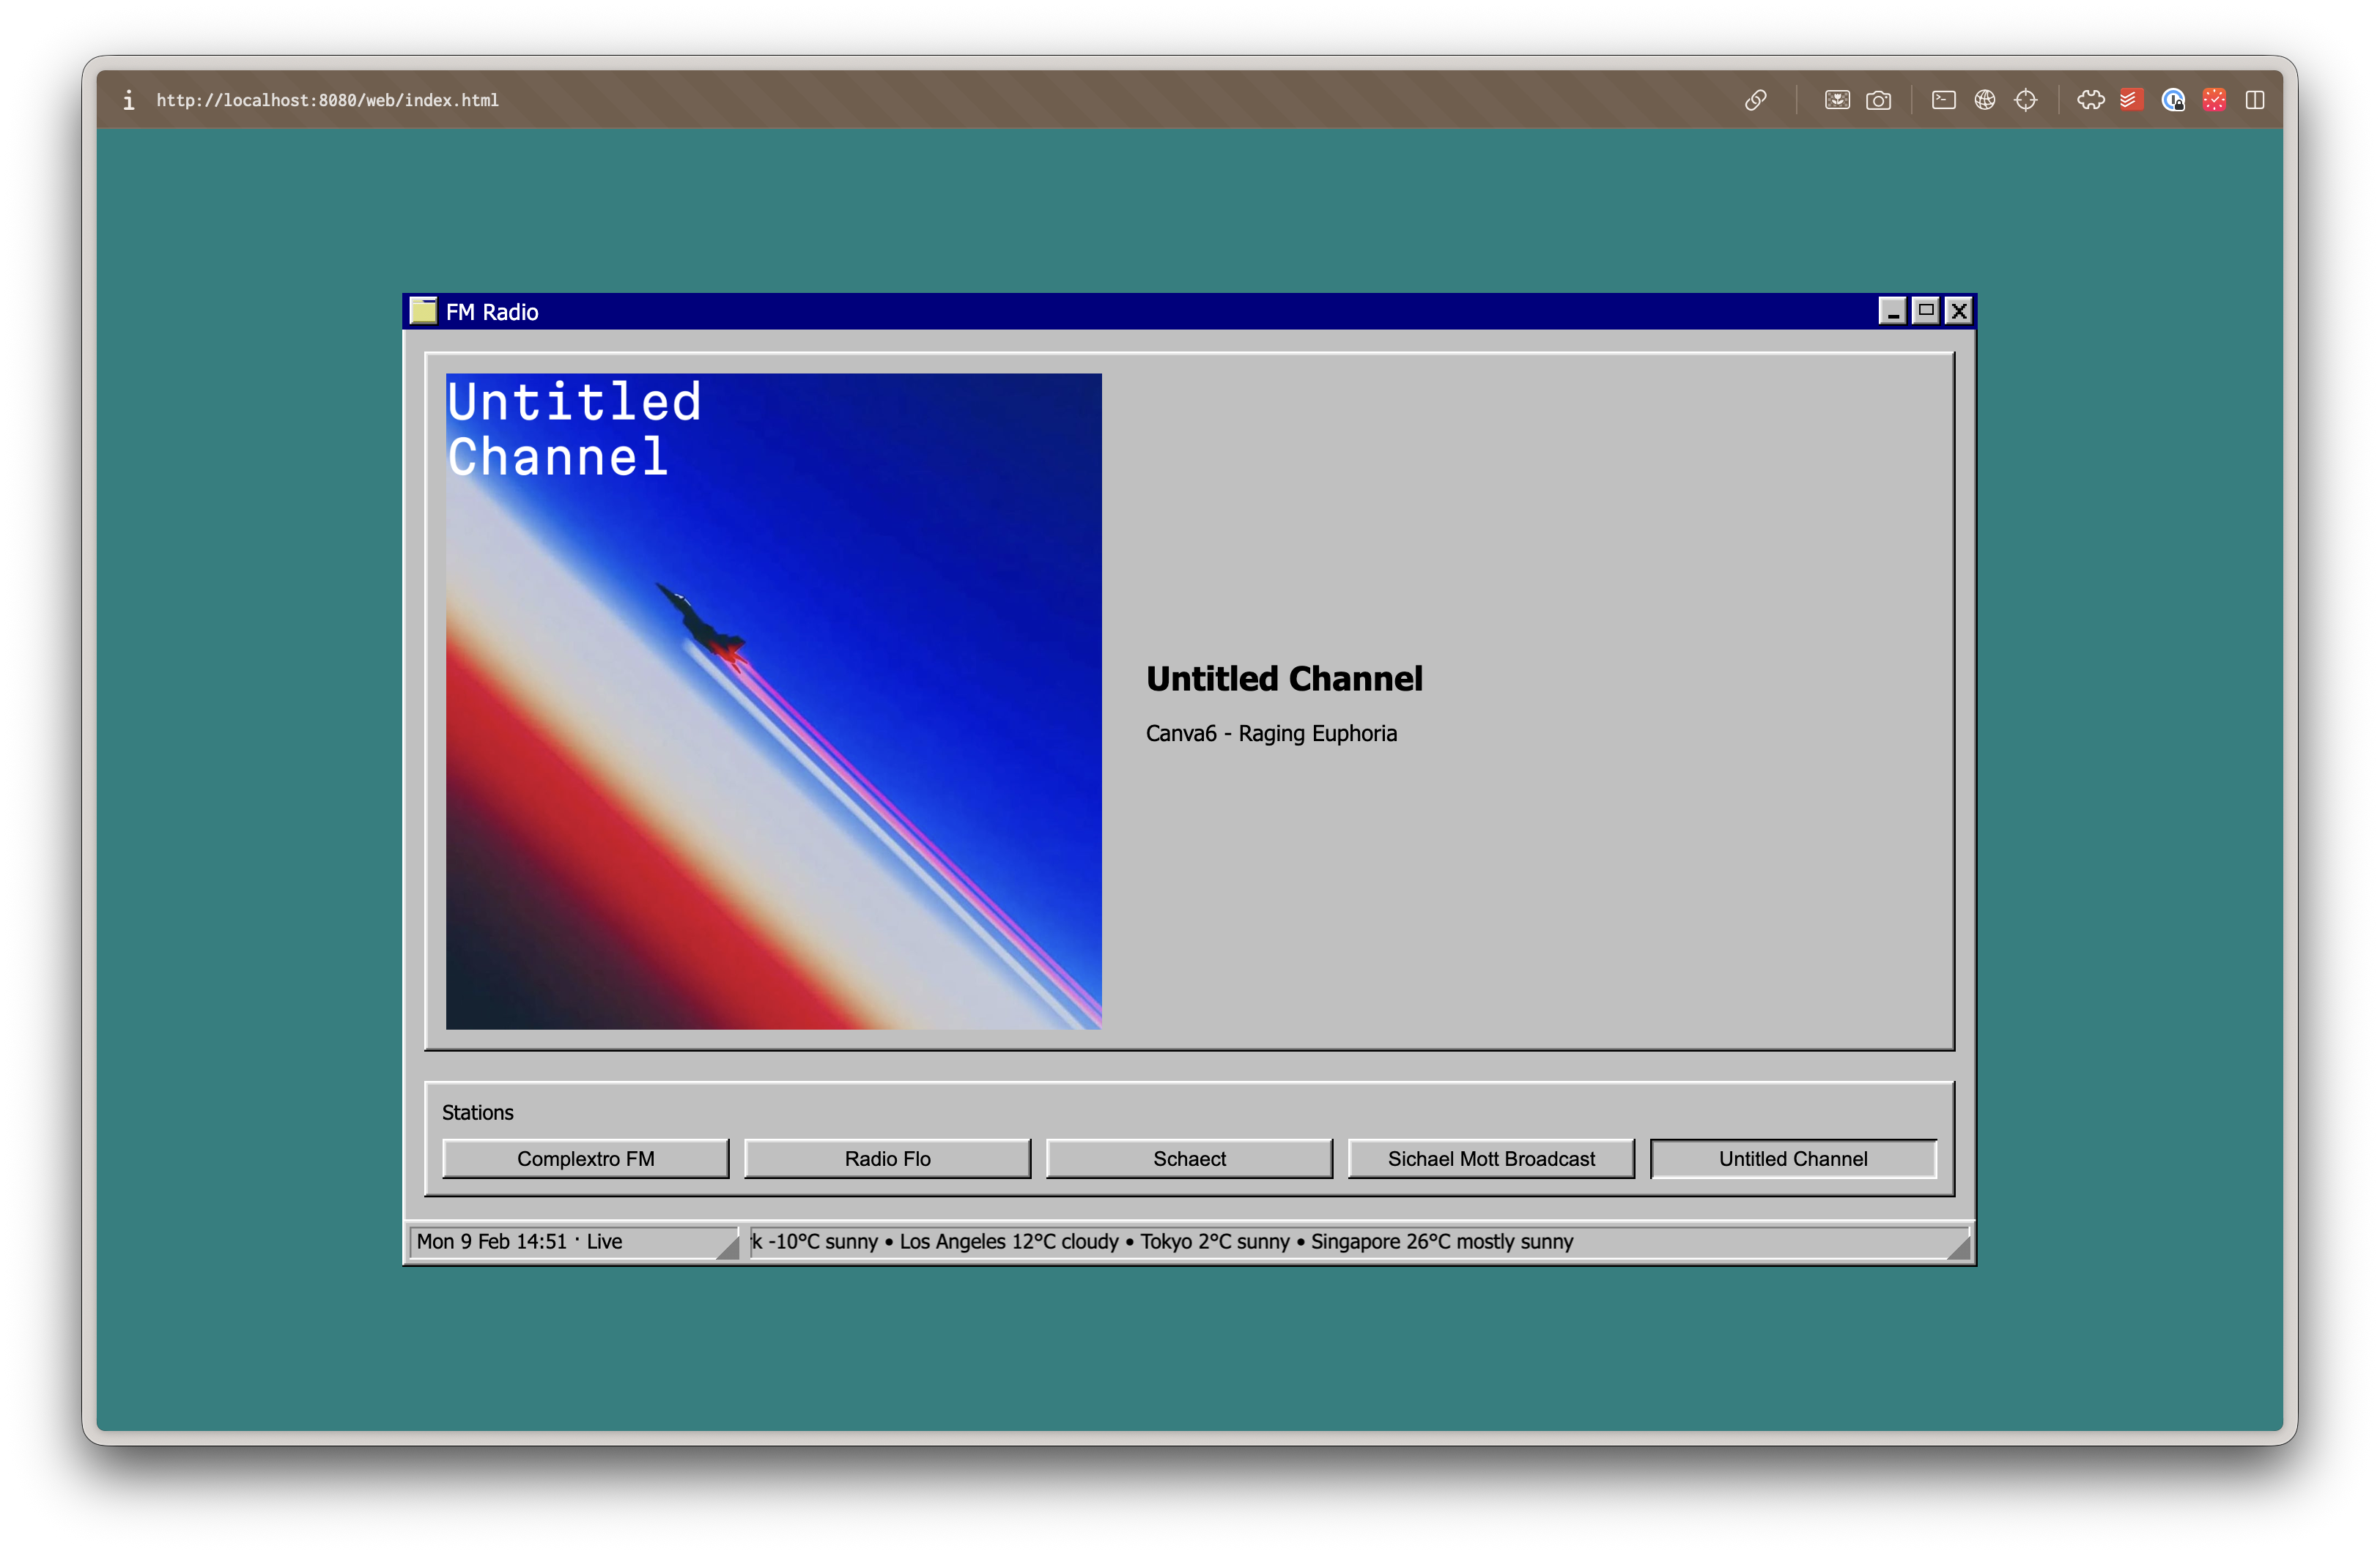Image resolution: width=2380 pixels, height=1554 pixels.
Task: Open the terminal console icon
Action: point(1943,100)
